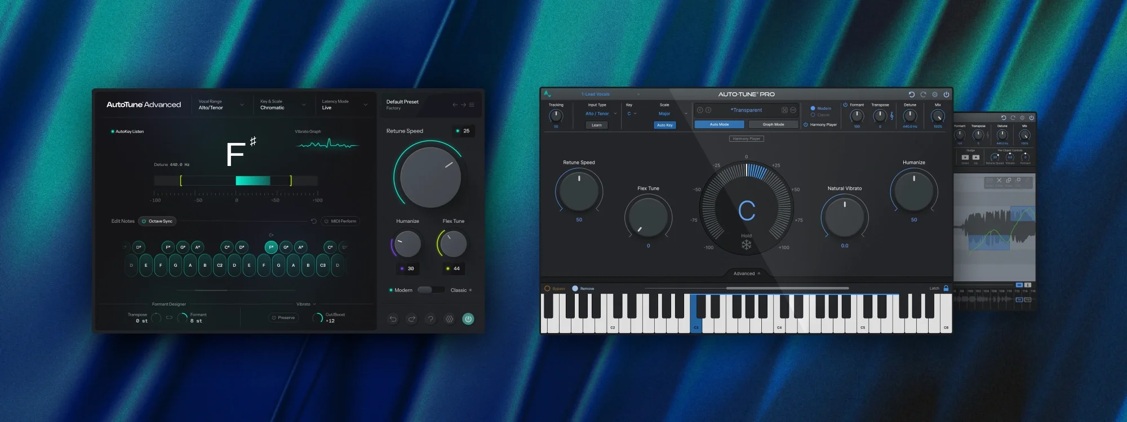Click the preset more-options icon beside Transparent

(x=793, y=110)
